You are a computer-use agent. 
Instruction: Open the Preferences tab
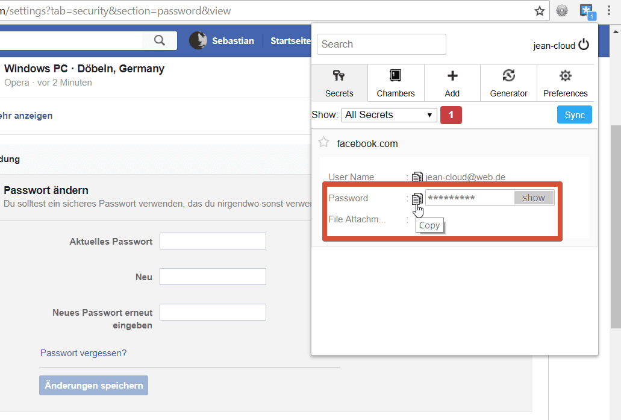tap(565, 83)
